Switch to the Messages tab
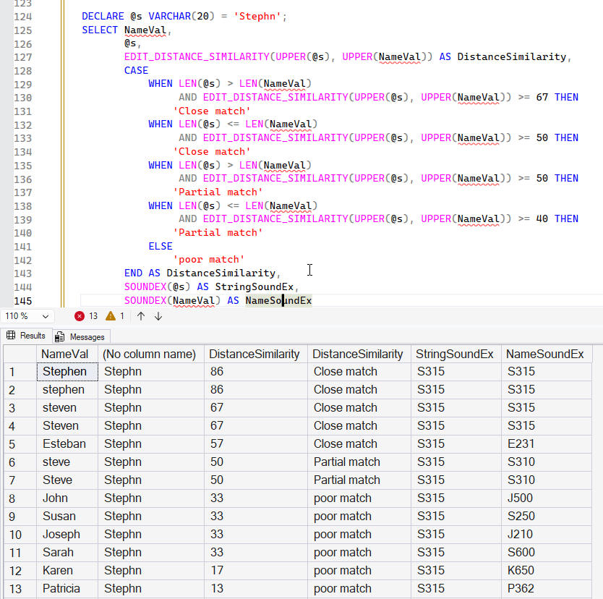Image resolution: width=603 pixels, height=599 pixels. [x=86, y=336]
